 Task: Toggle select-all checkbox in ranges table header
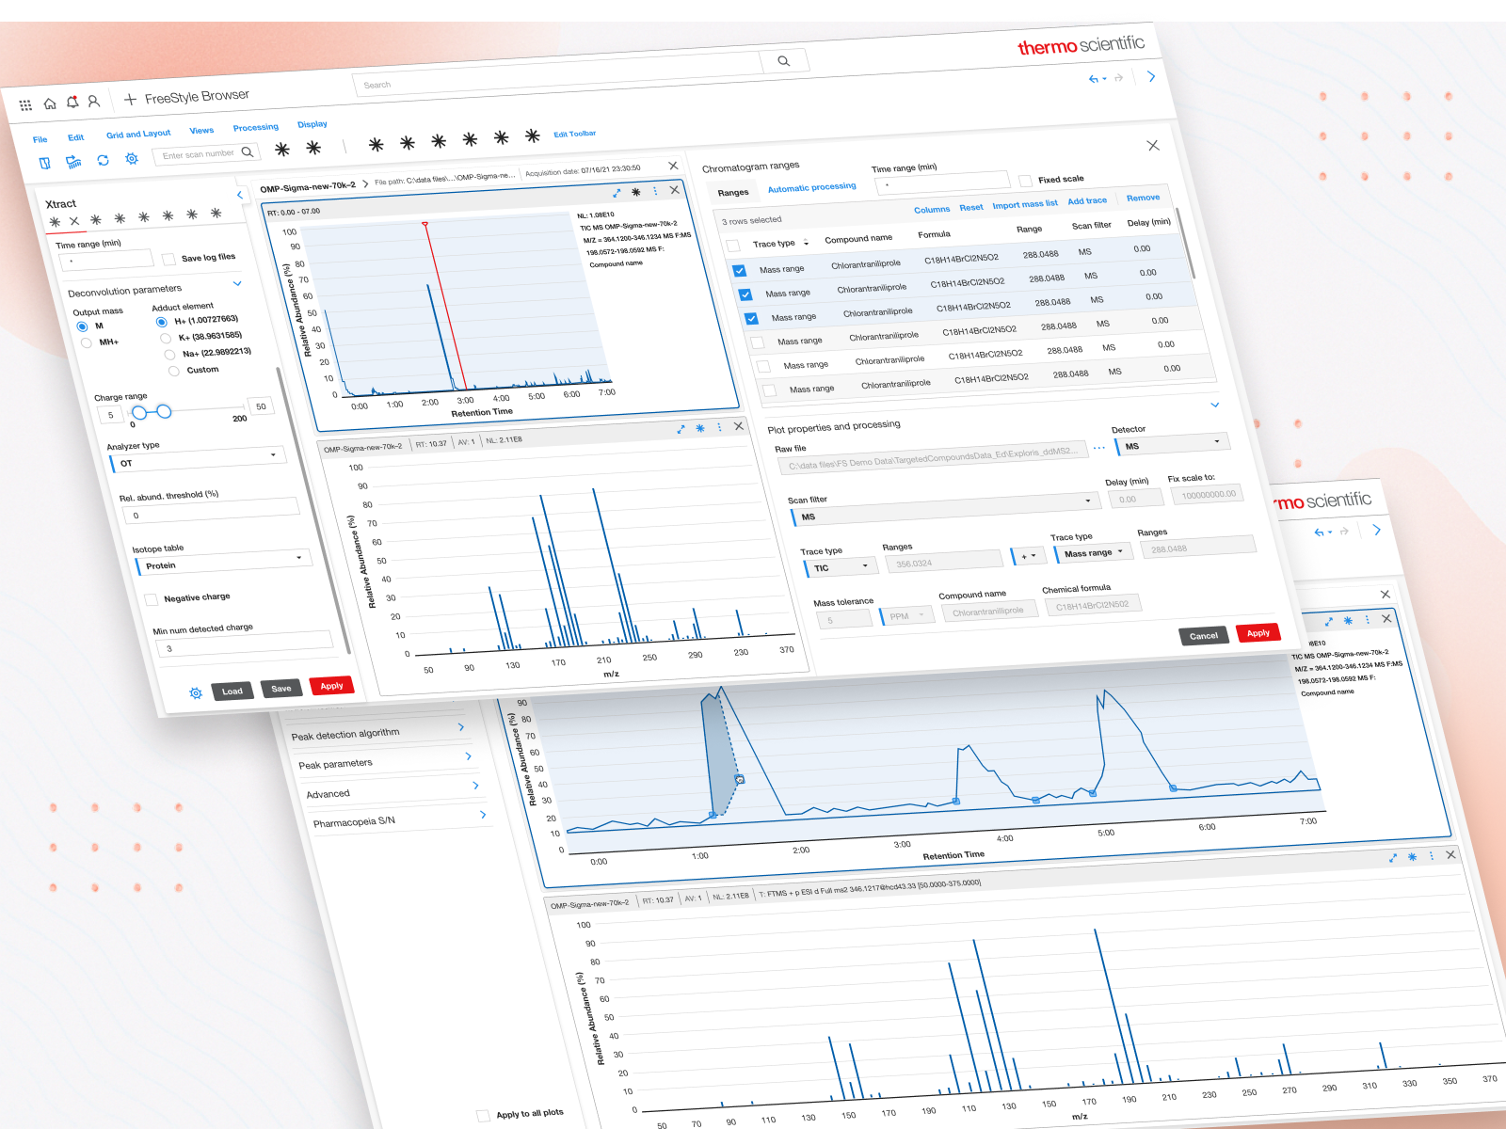pos(733,246)
